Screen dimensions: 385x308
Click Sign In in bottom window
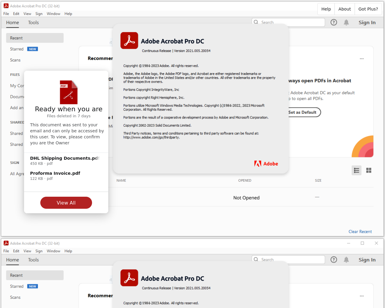367,260
